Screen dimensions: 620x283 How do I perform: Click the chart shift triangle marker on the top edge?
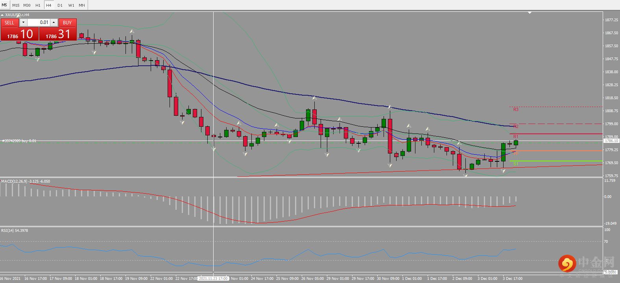tap(530, 13)
